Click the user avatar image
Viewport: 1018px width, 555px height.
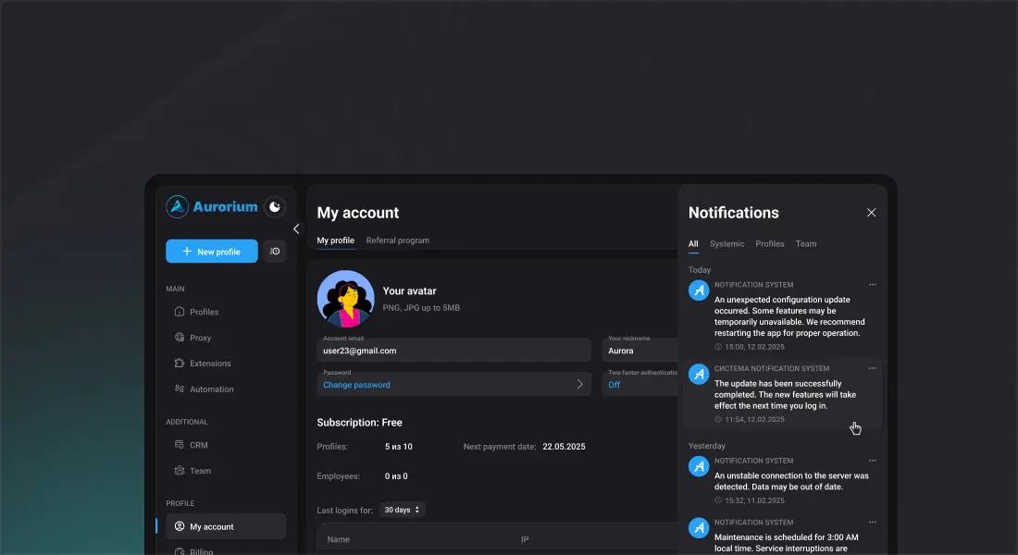tap(345, 299)
